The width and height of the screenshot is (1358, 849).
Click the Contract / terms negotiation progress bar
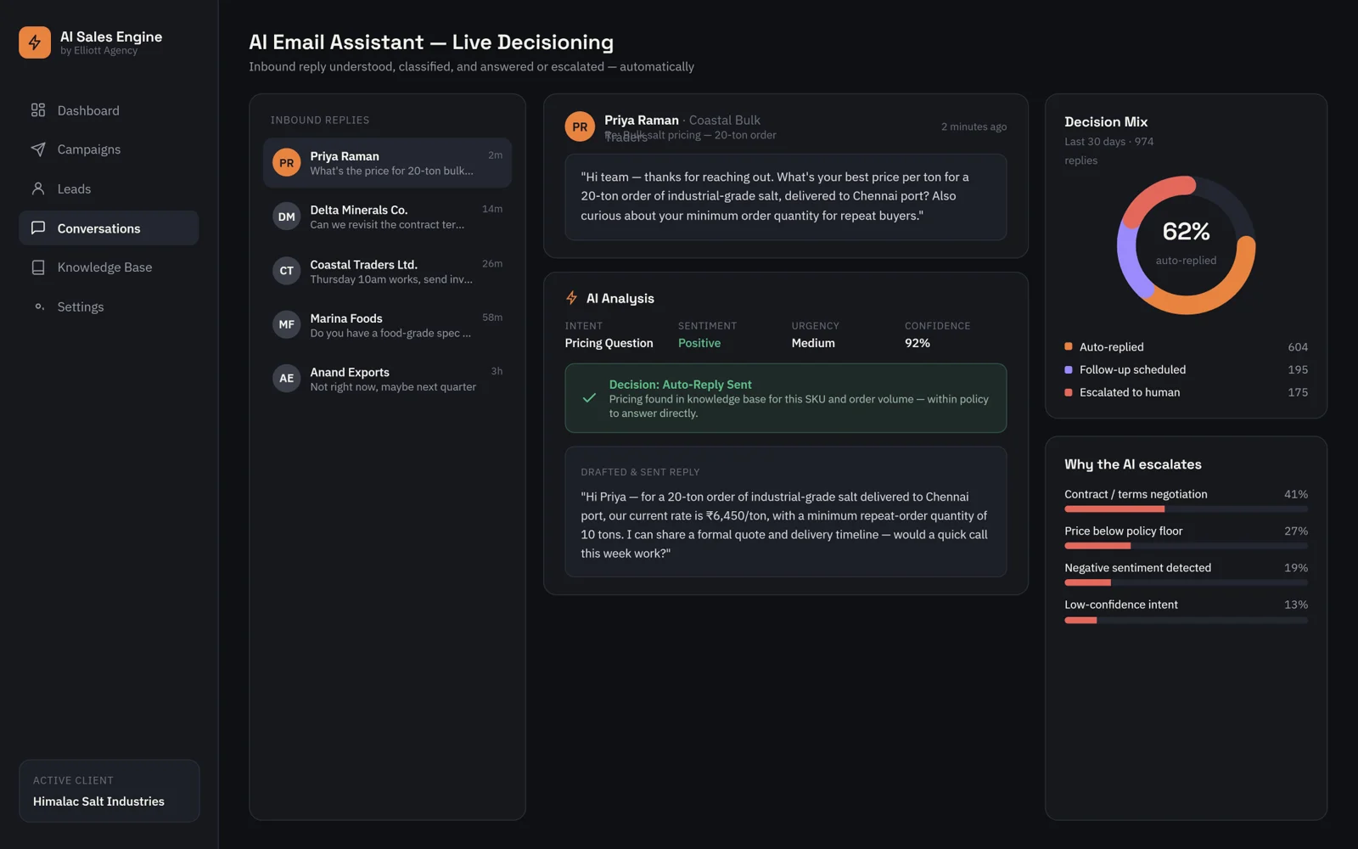pos(1186,509)
